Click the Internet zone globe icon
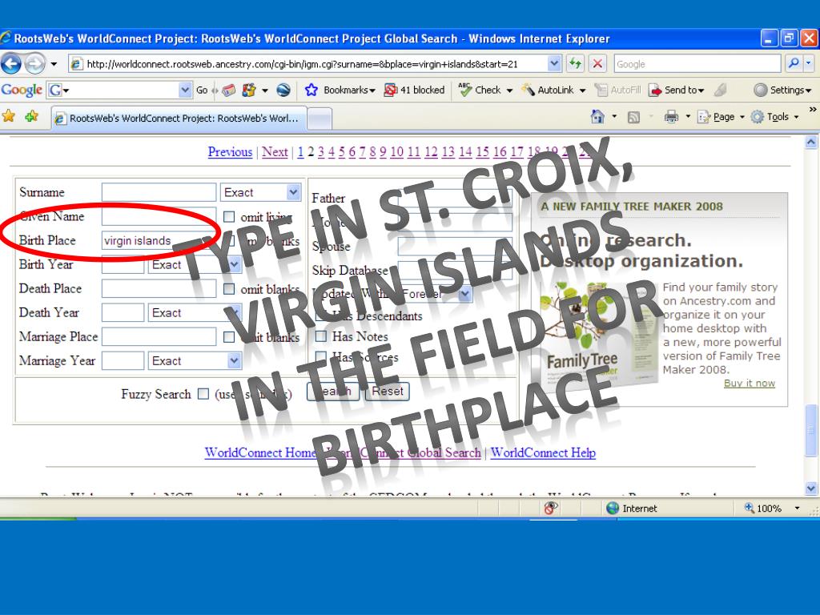This screenshot has width=820, height=615. (613, 508)
